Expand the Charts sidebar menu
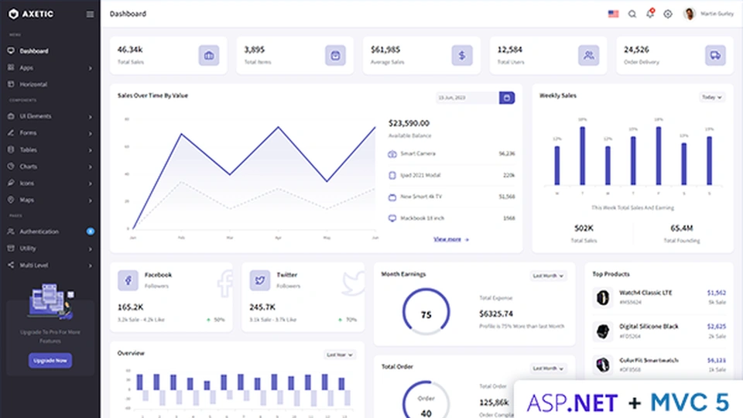743x418 pixels. [50, 166]
